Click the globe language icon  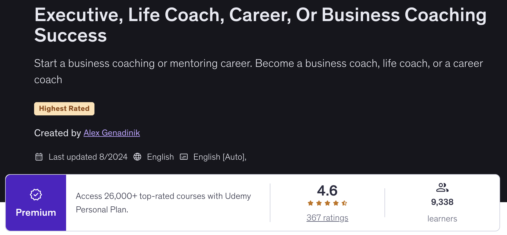click(x=137, y=157)
